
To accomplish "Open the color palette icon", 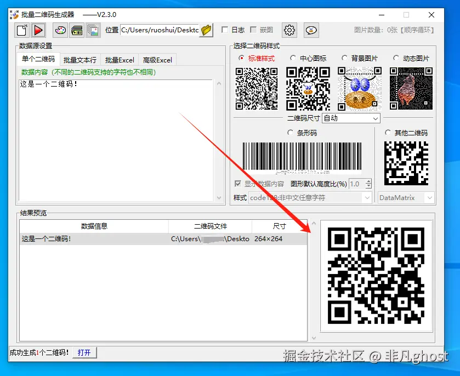I will click(60, 30).
